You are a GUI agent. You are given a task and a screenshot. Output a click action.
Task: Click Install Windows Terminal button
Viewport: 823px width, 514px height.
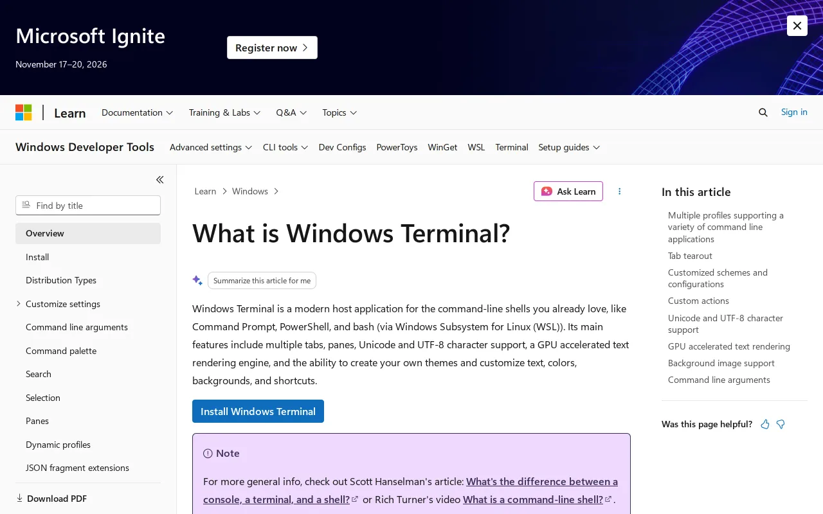(258, 411)
